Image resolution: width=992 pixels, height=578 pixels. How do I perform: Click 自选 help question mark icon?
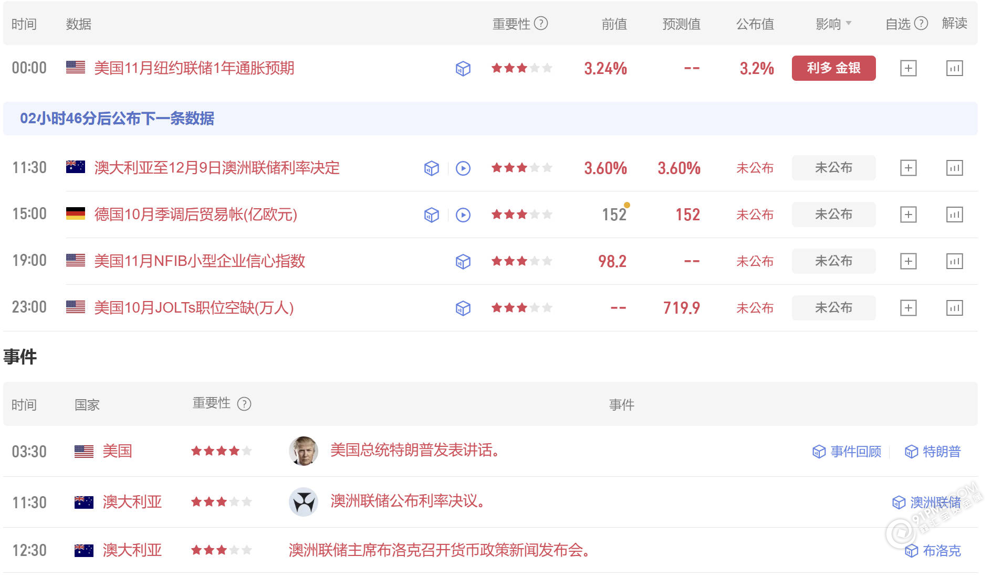click(920, 23)
